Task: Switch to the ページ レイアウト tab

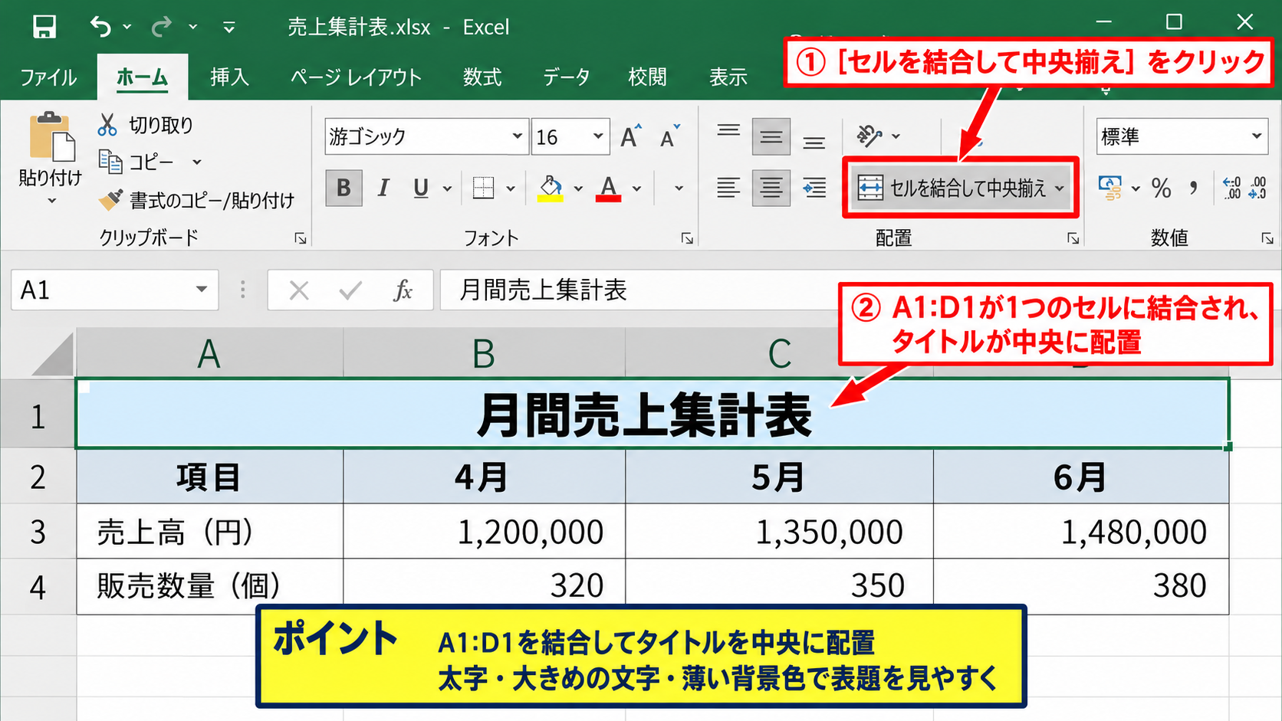Action: pyautogui.click(x=356, y=77)
